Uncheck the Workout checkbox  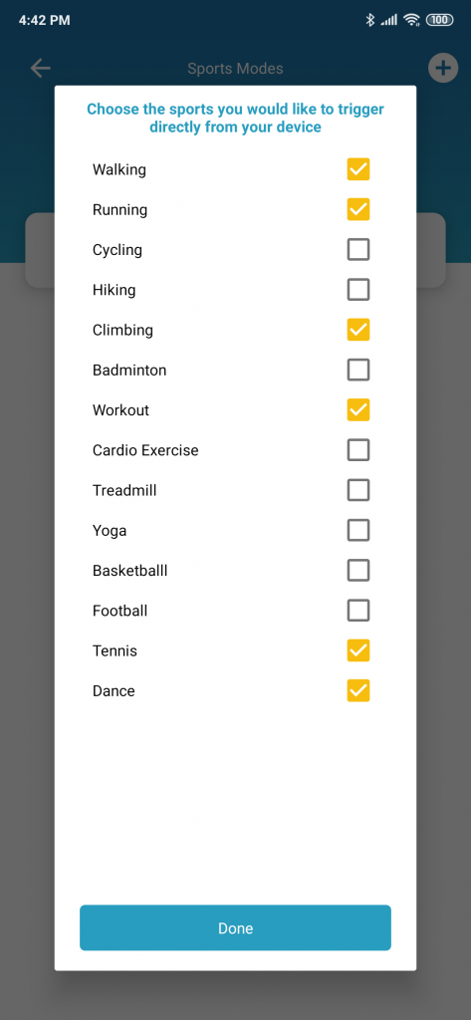click(x=358, y=409)
